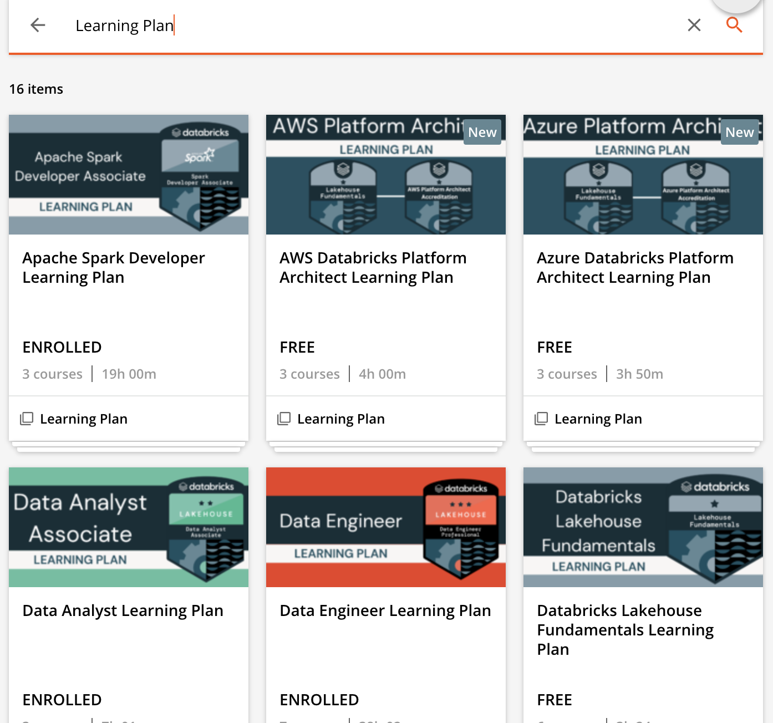This screenshot has height=723, width=773.
Task: Click ENROLLED status on Apache Spark card
Action: (62, 348)
